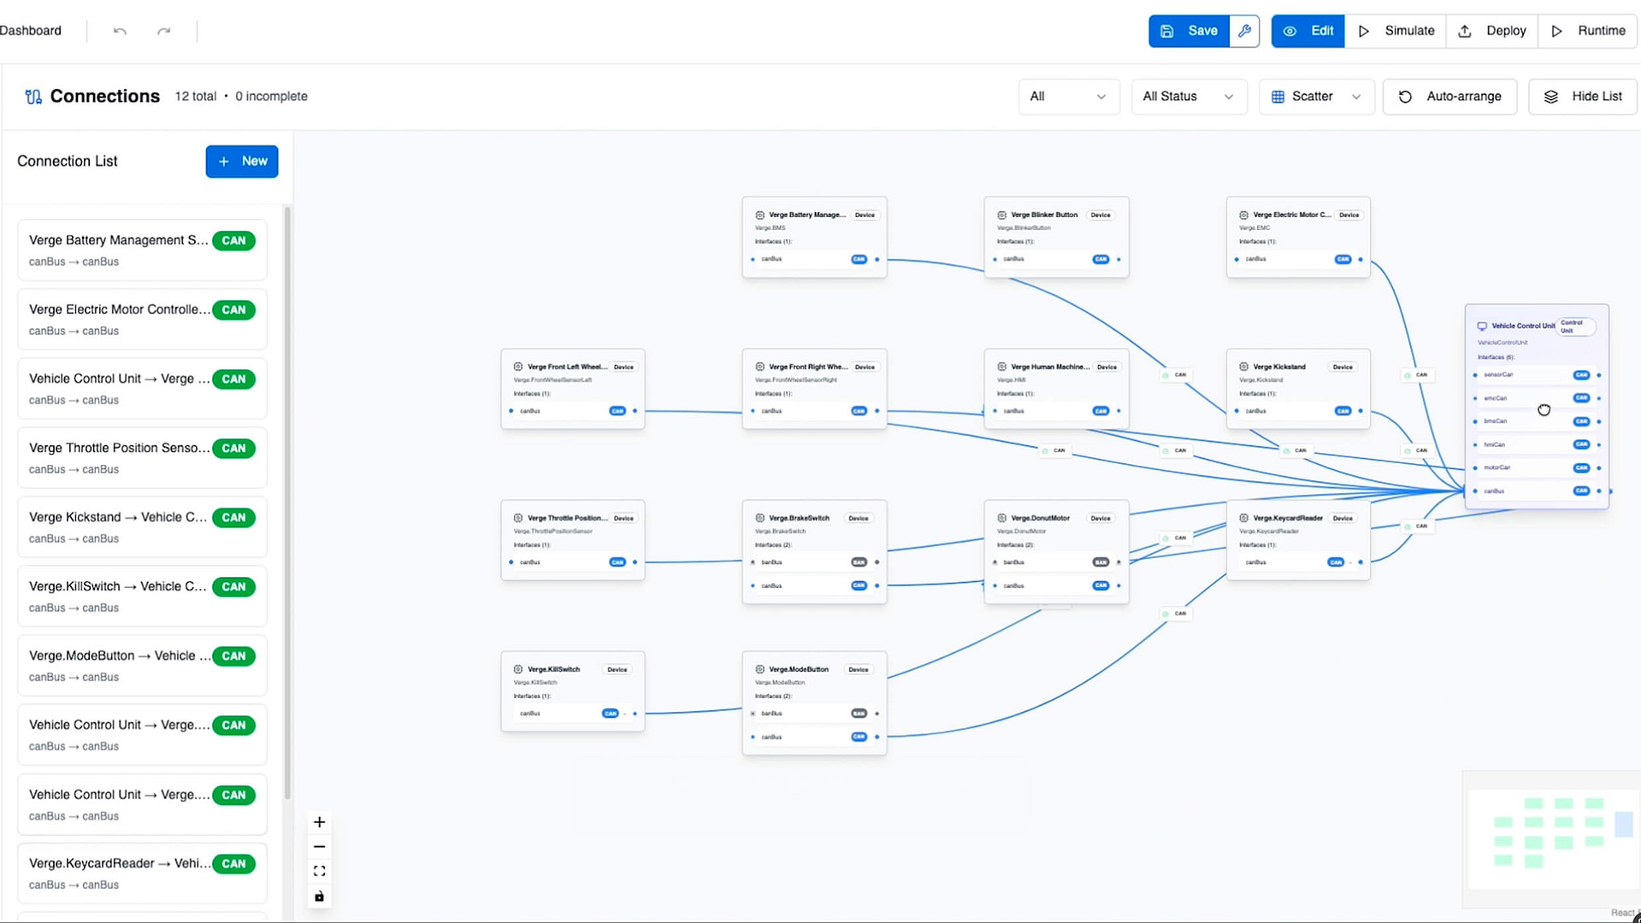Click the Vehicle Control Unit monitor icon
The height and width of the screenshot is (923, 1641).
click(x=1482, y=326)
